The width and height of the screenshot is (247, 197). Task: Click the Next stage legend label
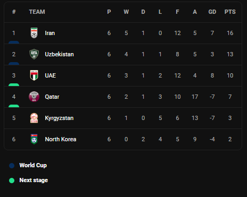34,180
